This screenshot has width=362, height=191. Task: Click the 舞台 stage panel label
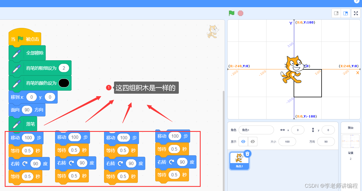351,128
